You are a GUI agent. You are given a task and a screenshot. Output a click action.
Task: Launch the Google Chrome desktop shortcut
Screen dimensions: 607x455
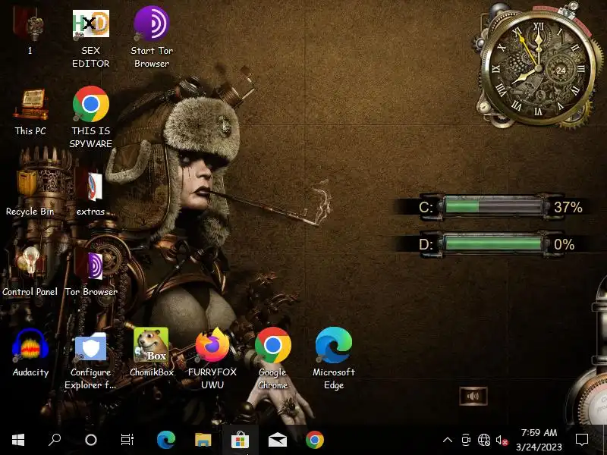coord(273,358)
